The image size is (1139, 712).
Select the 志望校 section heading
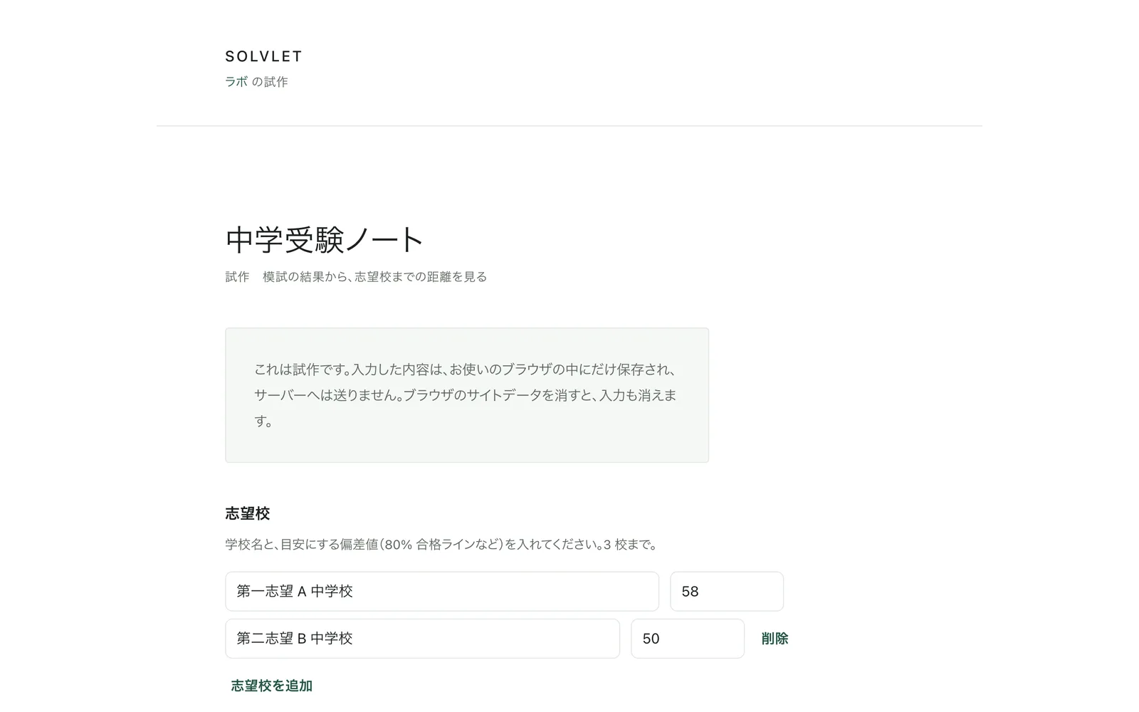pos(248,513)
